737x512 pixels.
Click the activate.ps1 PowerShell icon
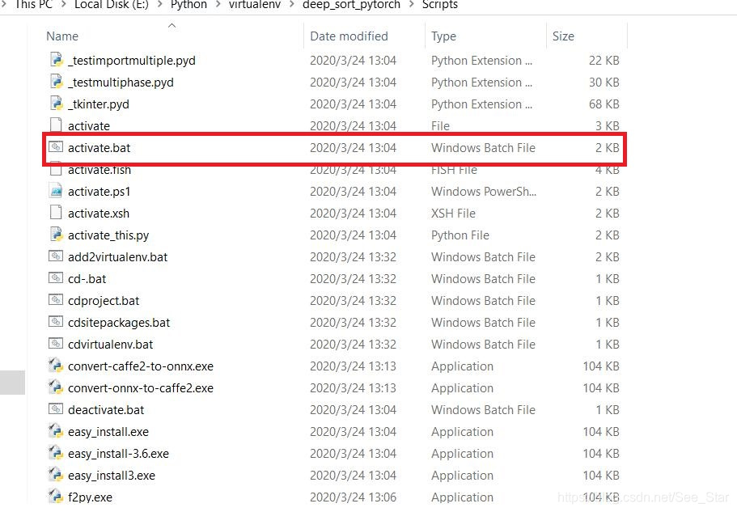tap(56, 191)
